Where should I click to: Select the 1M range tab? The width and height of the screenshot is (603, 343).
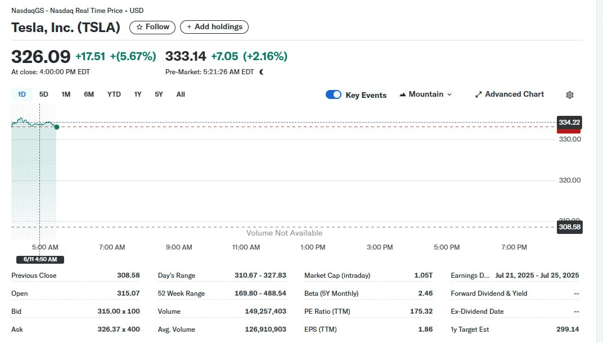tap(66, 94)
